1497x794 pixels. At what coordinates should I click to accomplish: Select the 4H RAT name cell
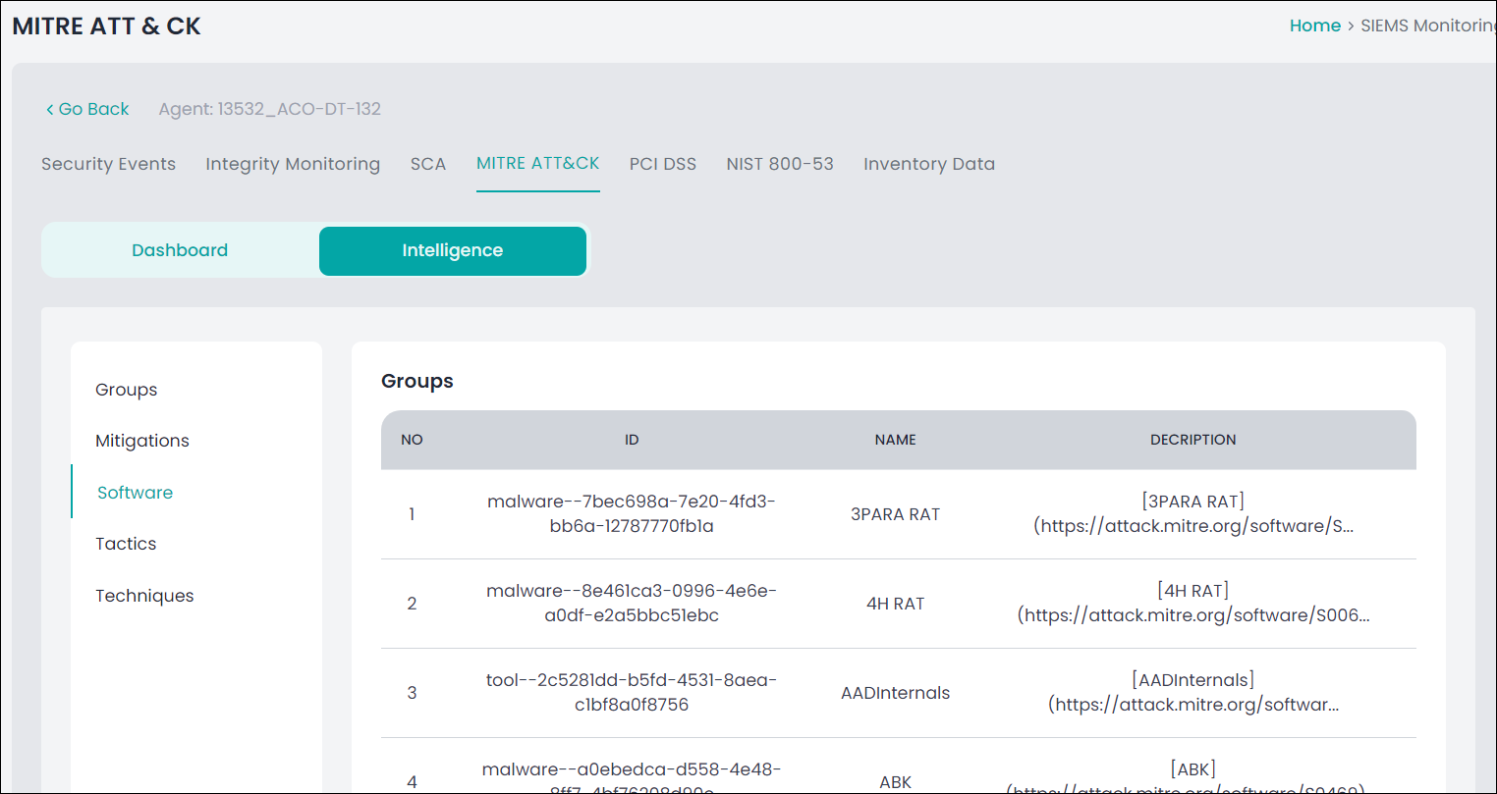click(896, 604)
